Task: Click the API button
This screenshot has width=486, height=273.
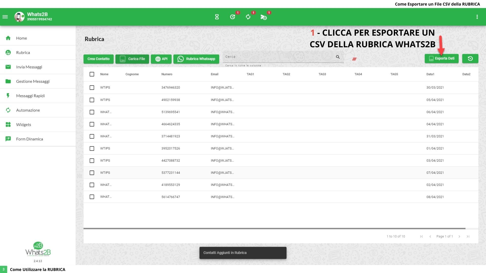Action: (x=161, y=59)
